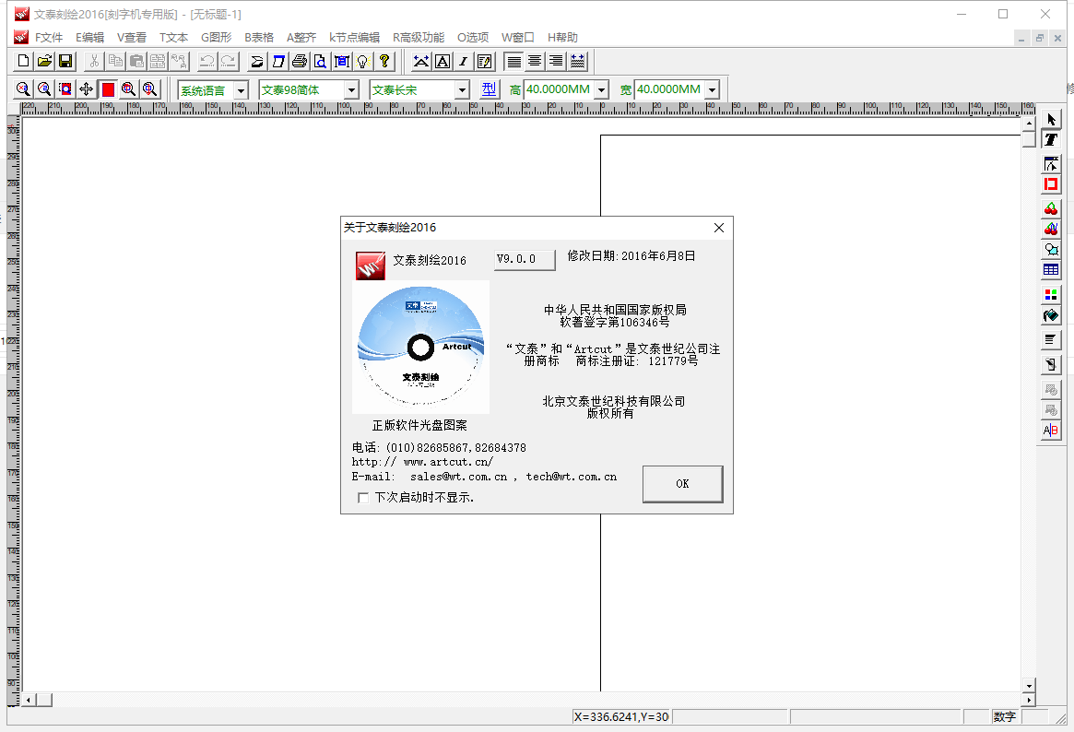Select the bold T text tool
Viewport: 1074px width, 732px height.
click(x=1051, y=140)
